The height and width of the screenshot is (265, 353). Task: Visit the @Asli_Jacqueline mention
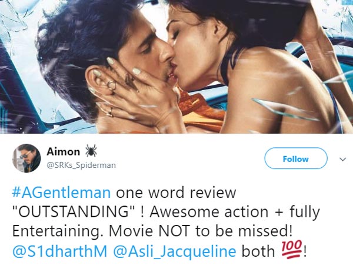click(175, 251)
